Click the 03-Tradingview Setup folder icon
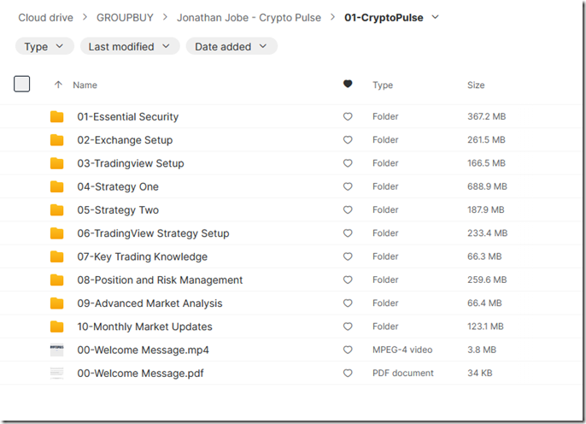 click(x=56, y=163)
